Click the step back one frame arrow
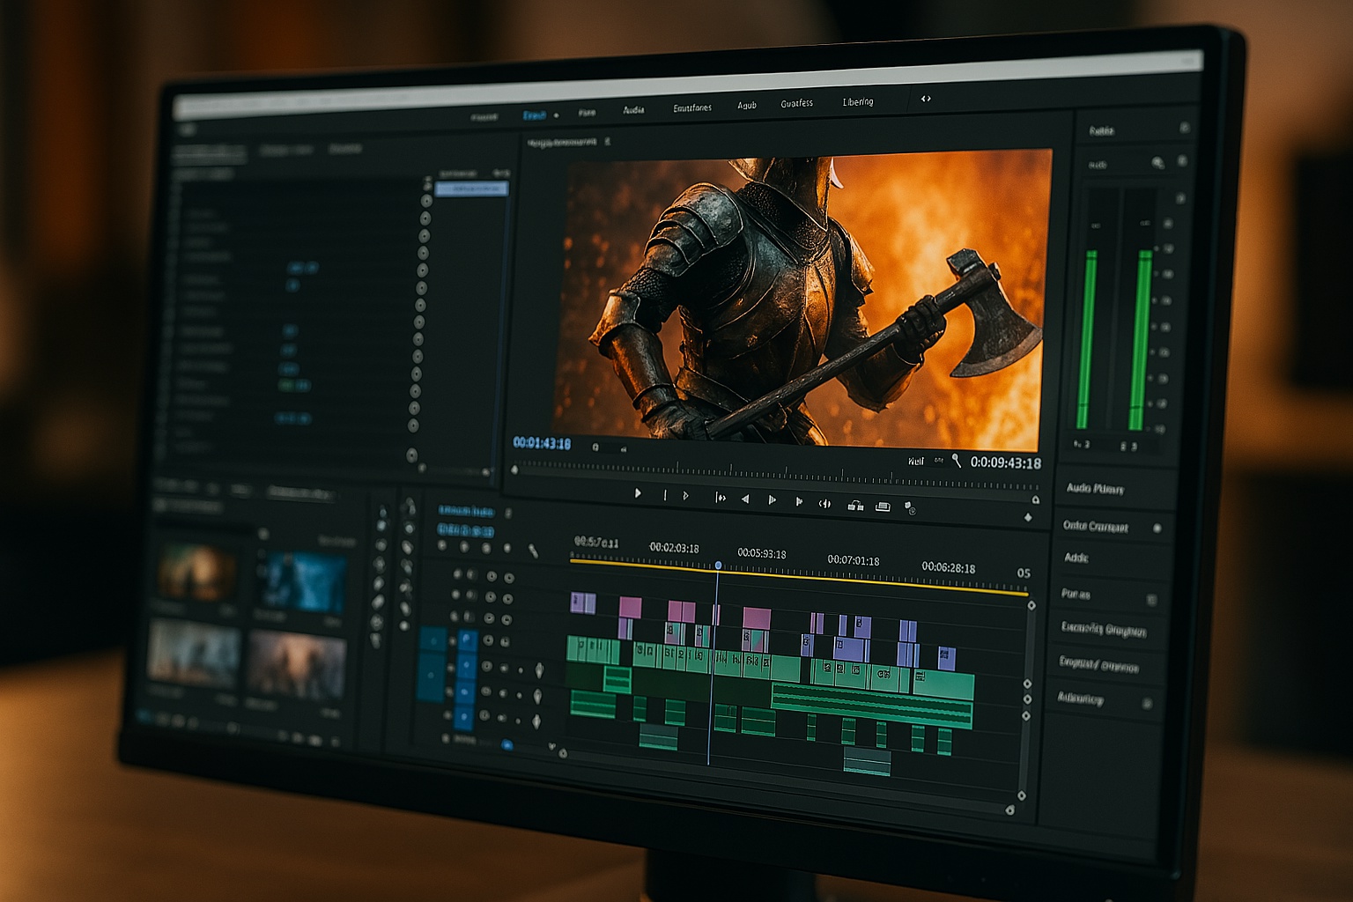This screenshot has width=1353, height=902. (x=745, y=499)
